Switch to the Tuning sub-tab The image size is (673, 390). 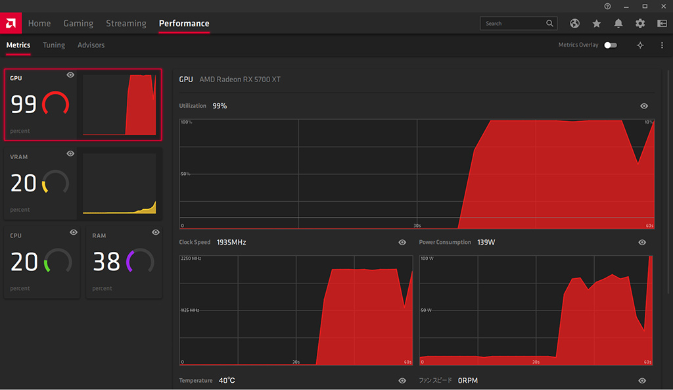[x=54, y=45]
